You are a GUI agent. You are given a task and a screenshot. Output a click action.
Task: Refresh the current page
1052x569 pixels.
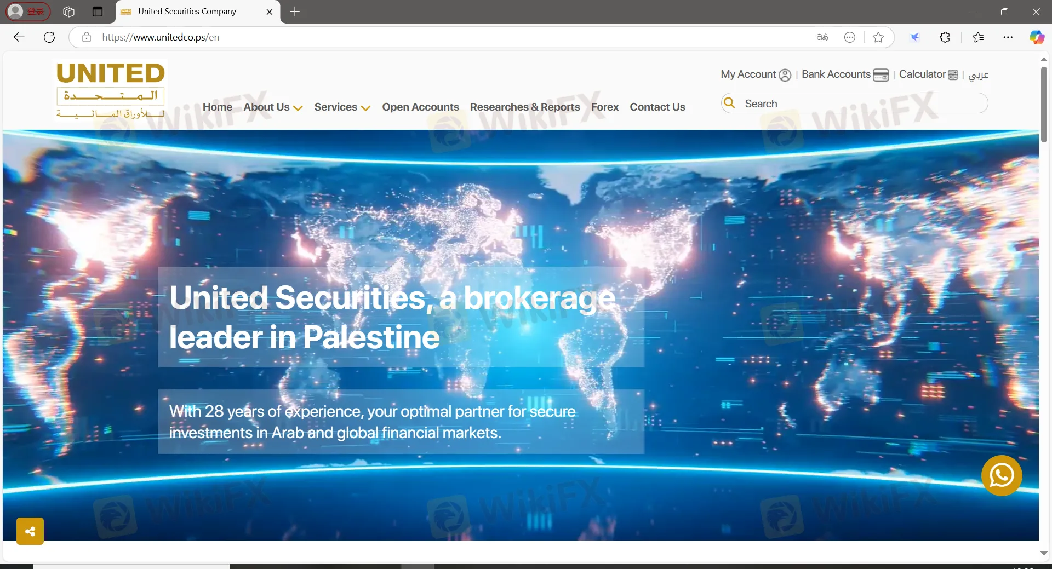pos(49,37)
